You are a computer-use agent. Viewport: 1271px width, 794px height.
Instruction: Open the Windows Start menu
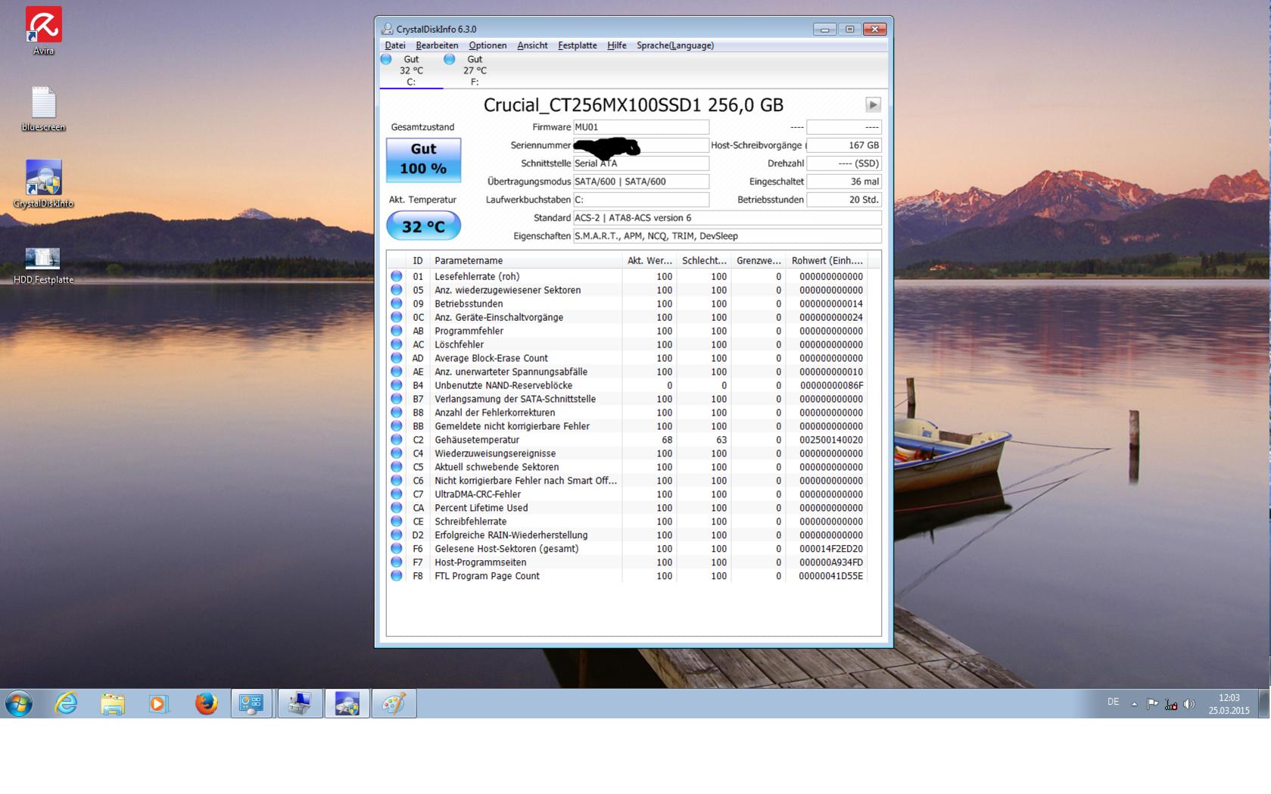pyautogui.click(x=19, y=704)
